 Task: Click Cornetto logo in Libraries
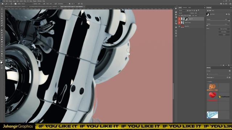click(212, 115)
